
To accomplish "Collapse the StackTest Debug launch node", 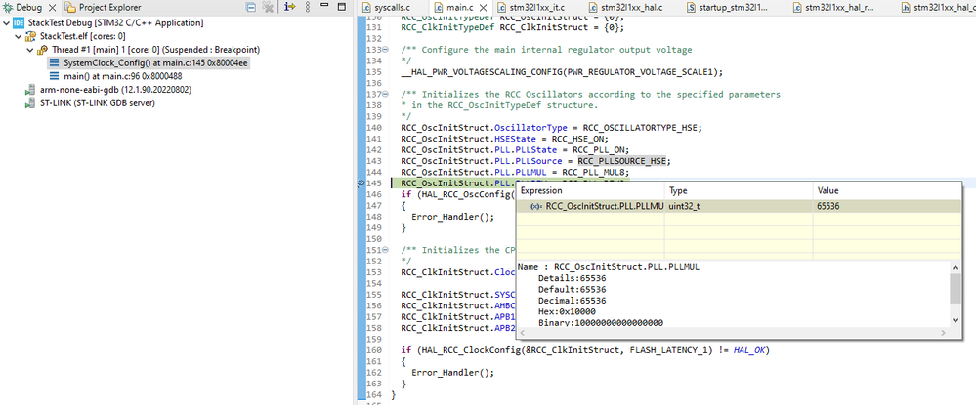I will tap(6, 23).
